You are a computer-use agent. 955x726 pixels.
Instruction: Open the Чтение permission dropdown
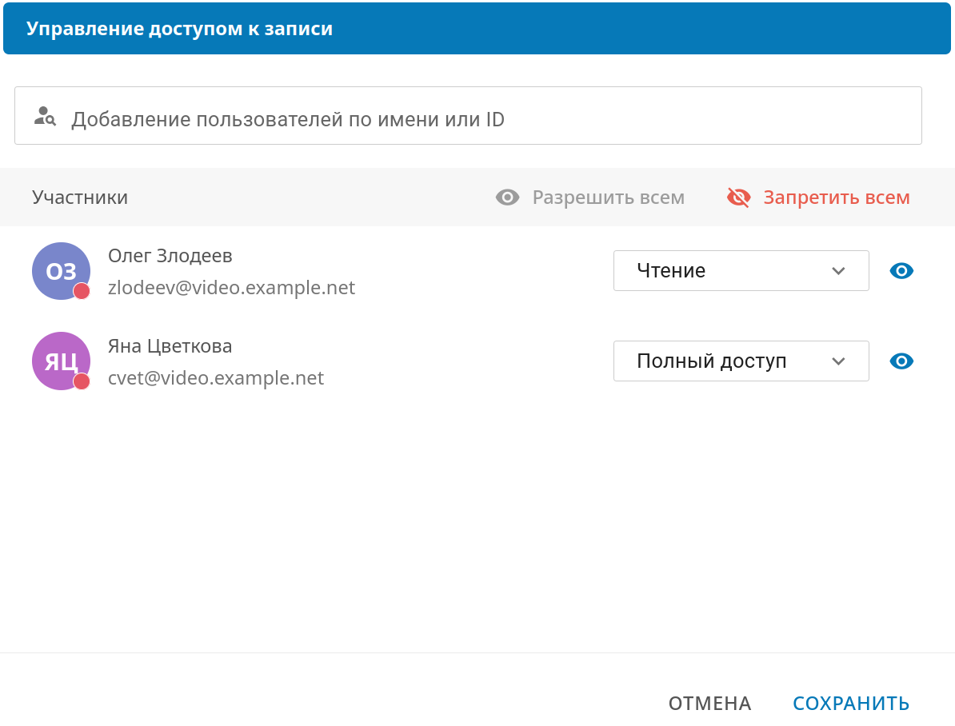coord(741,270)
